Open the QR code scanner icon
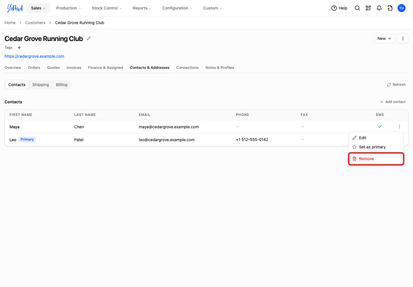413x287 pixels. (x=368, y=8)
